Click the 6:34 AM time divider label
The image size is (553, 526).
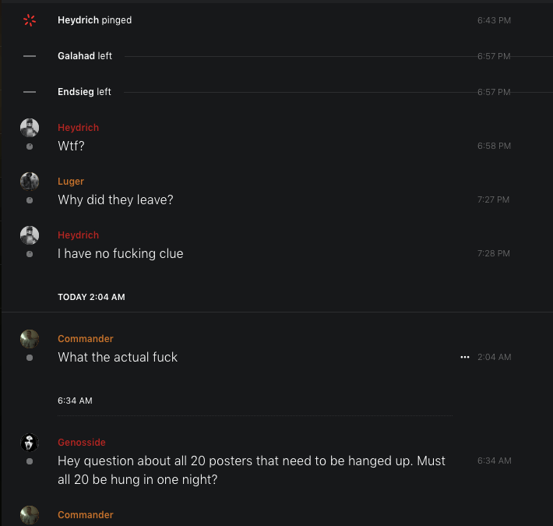tap(75, 401)
